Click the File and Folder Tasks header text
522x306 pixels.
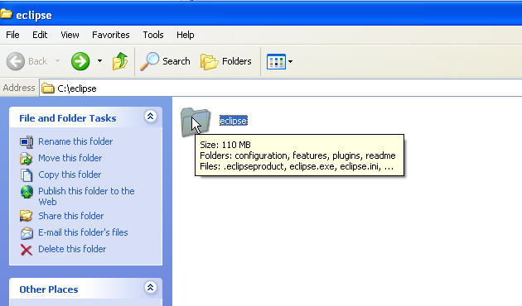click(68, 118)
